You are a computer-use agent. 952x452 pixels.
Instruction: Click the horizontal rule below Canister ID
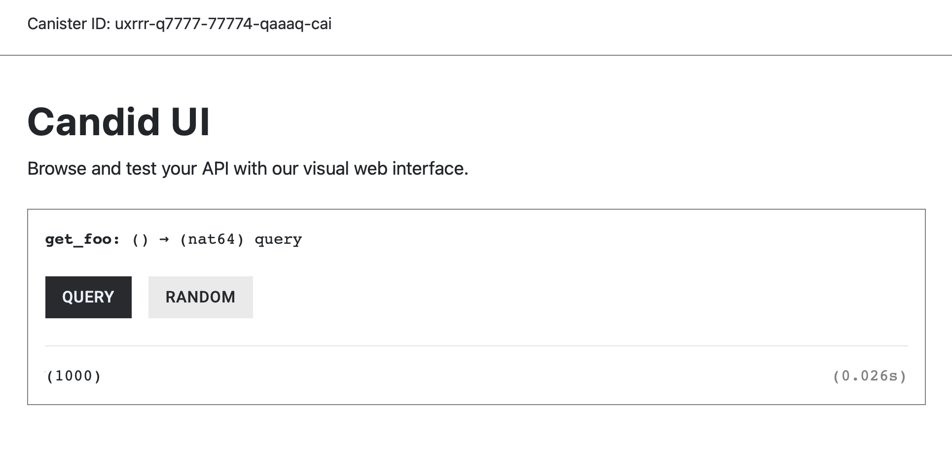click(x=476, y=55)
